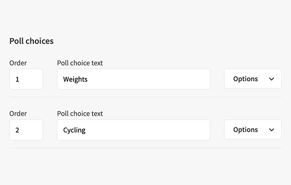Select Poll choice text label above Cycling
Screen dimensions: 291x185
tap(80, 113)
